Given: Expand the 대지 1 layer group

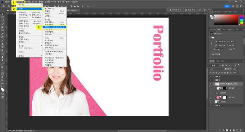Looking at the screenshot, I should click(213, 106).
